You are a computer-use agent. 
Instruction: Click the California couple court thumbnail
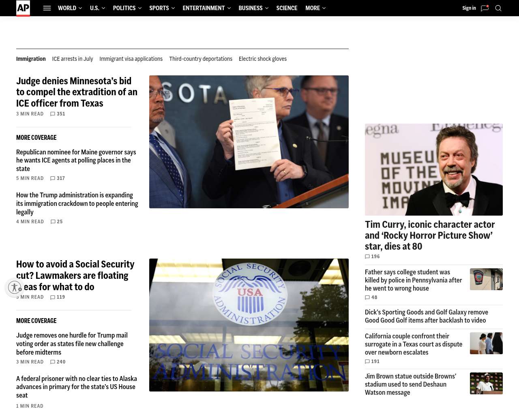click(486, 343)
